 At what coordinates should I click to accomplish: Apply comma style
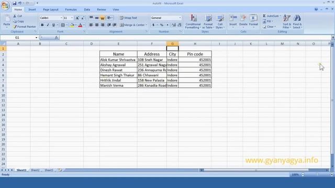[167, 25]
